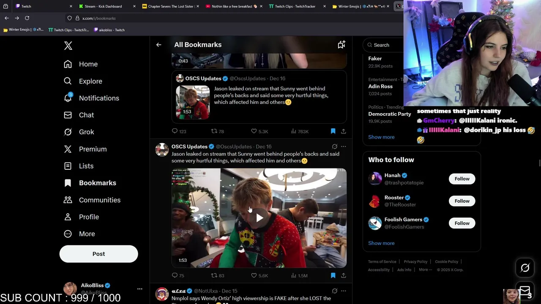541x304 pixels.
Task: Click the browser back button
Action: pos(6,18)
